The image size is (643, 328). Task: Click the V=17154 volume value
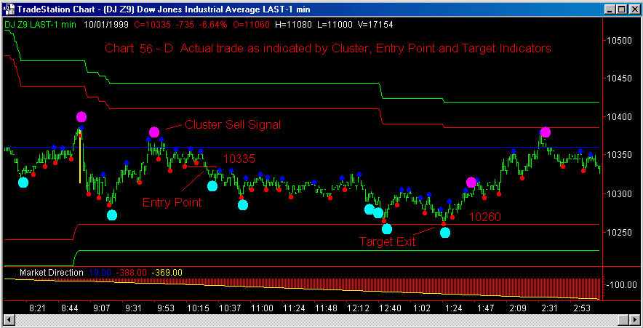[375, 25]
